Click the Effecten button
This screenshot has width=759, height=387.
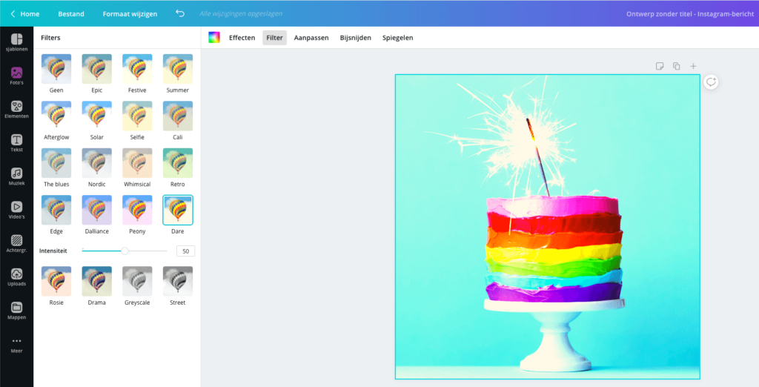(242, 38)
